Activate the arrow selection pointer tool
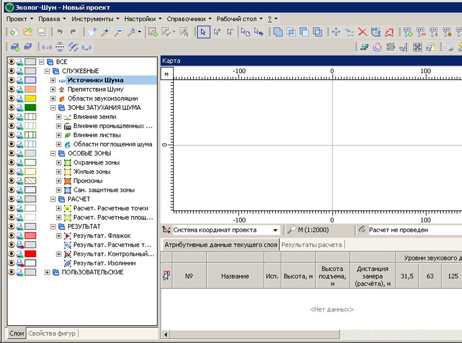This screenshot has width=462, height=343. 203,32
